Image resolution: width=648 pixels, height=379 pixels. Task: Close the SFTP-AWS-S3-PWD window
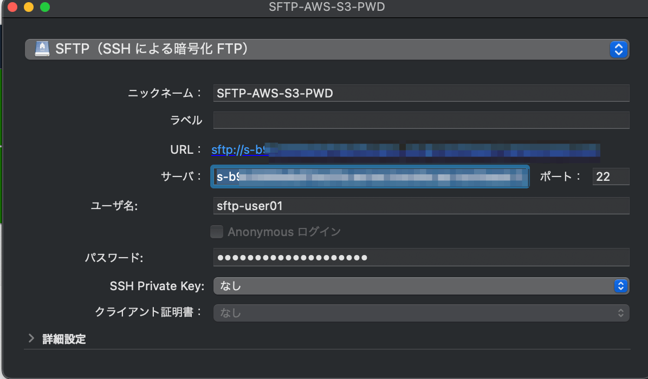click(x=12, y=7)
